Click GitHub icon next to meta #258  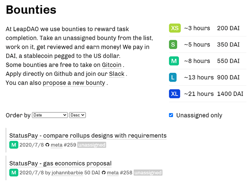104,173
